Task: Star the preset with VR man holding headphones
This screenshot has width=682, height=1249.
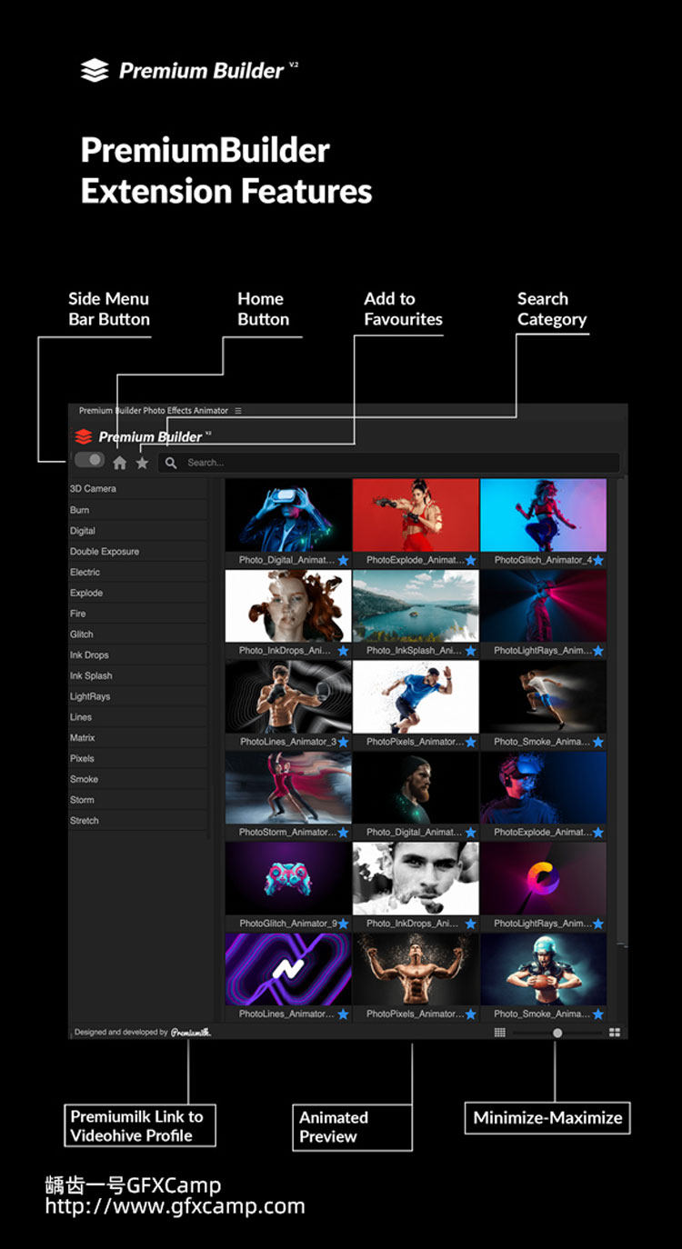Action: (598, 833)
